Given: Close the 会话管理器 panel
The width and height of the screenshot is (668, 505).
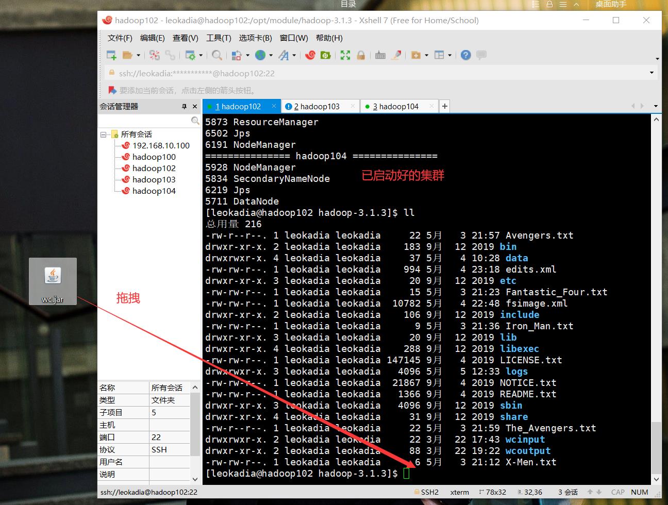Looking at the screenshot, I should tap(195, 106).
